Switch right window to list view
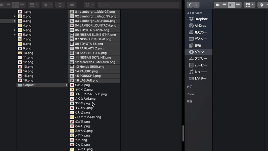Image resolution: width=268 pixels, height=151 pixels. click(224, 5)
